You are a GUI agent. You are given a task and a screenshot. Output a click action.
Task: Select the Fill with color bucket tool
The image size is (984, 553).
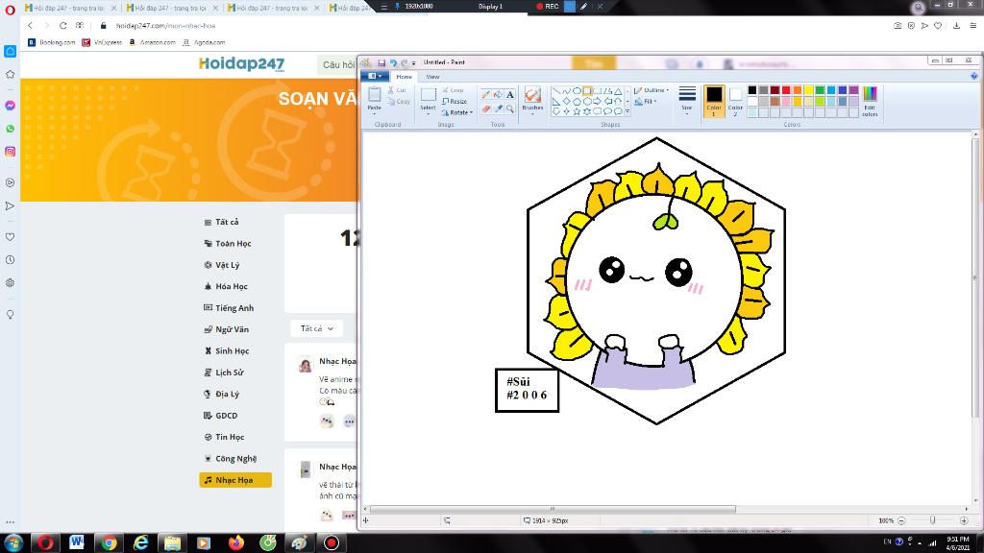click(498, 95)
